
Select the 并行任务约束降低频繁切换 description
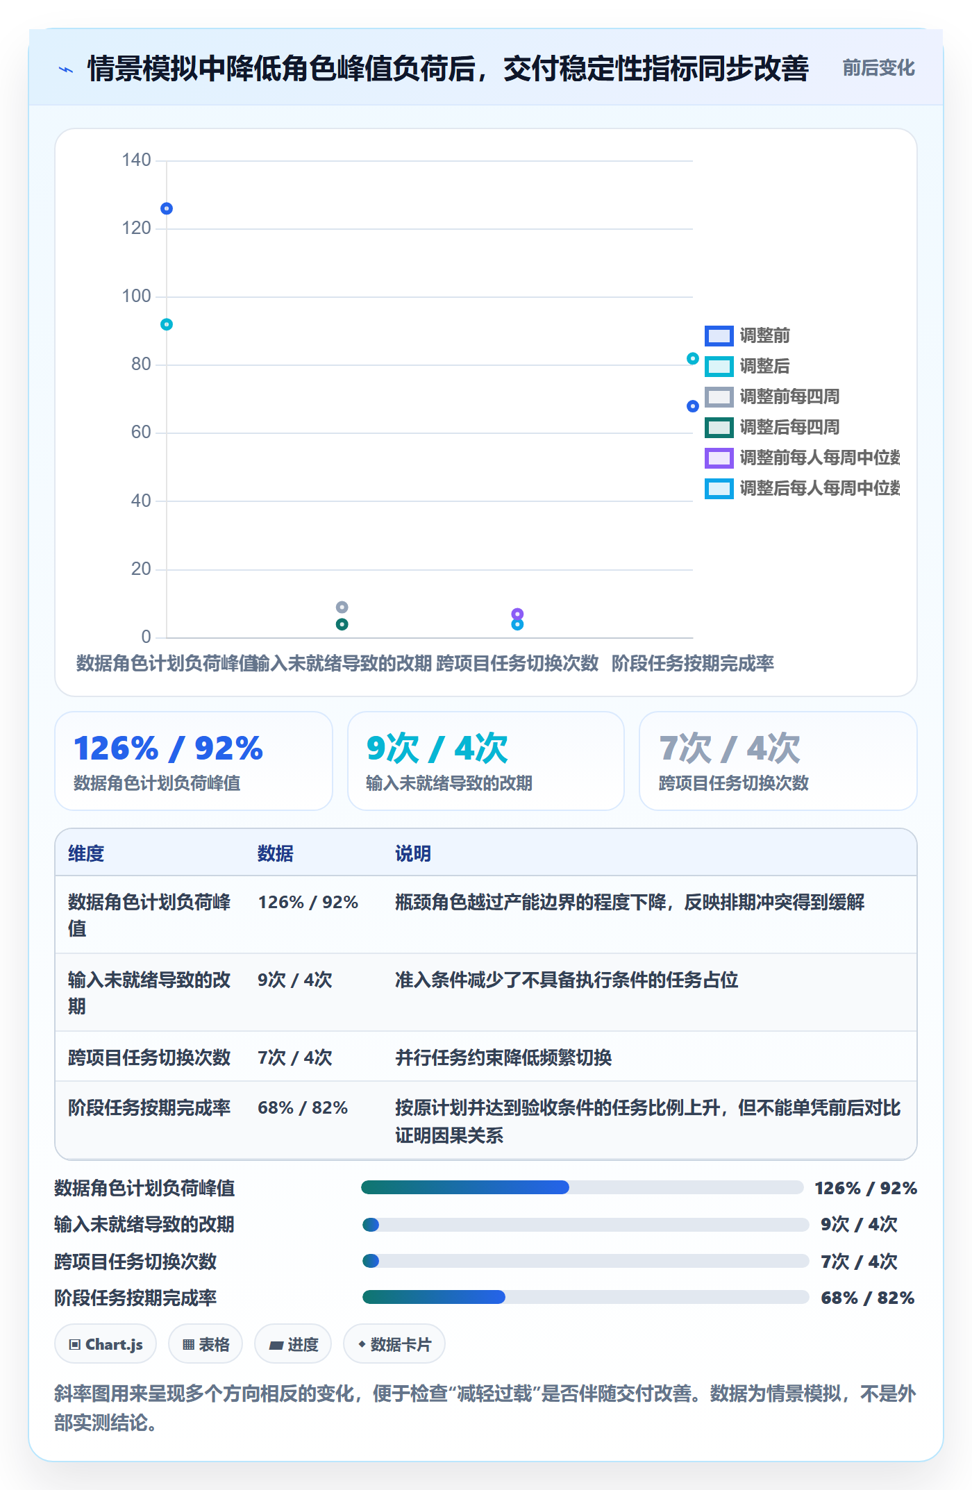click(503, 1057)
